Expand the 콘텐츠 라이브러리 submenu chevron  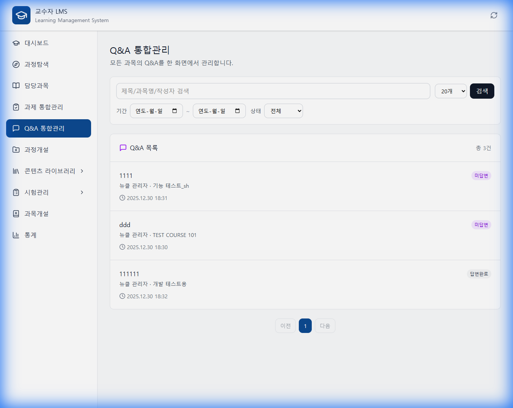pyautogui.click(x=82, y=171)
